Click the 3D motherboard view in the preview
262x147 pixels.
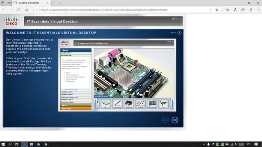(134, 73)
